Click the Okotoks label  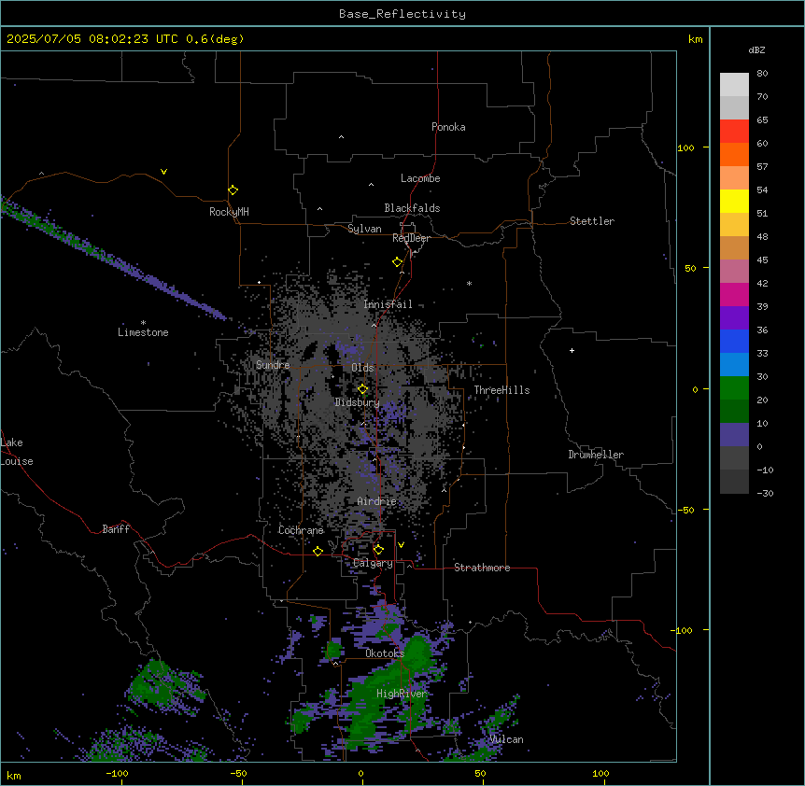(x=385, y=653)
